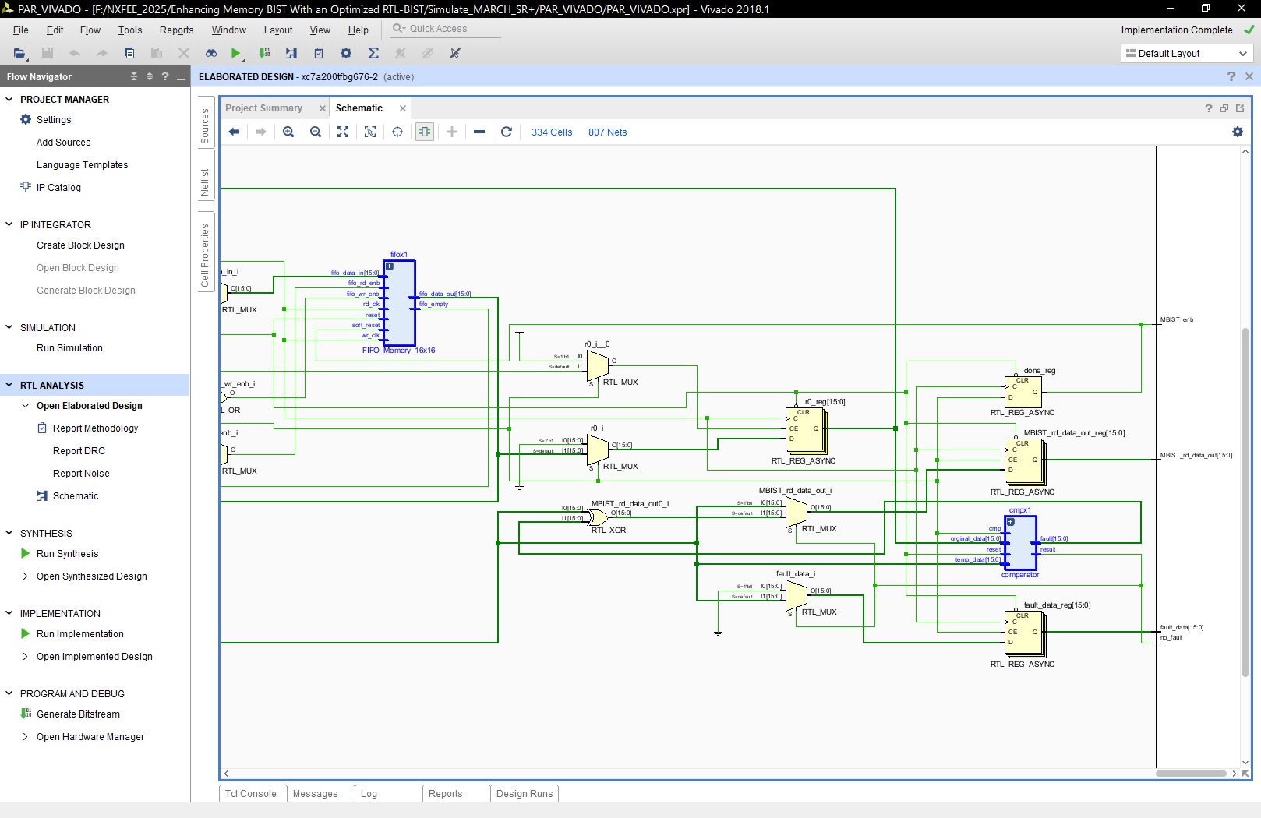Collapse the RTL ANALYSIS section
Screen dimensions: 1261x818
click(9, 385)
